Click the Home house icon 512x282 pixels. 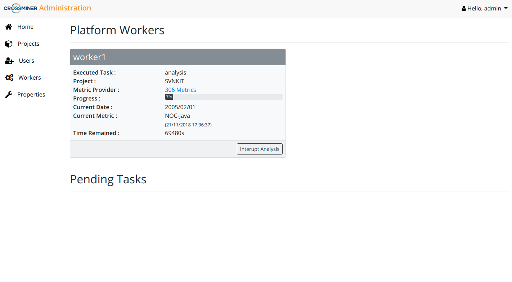pyautogui.click(x=9, y=27)
